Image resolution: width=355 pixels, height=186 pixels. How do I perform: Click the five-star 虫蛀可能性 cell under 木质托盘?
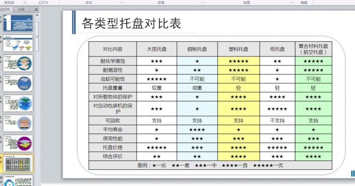[157, 79]
